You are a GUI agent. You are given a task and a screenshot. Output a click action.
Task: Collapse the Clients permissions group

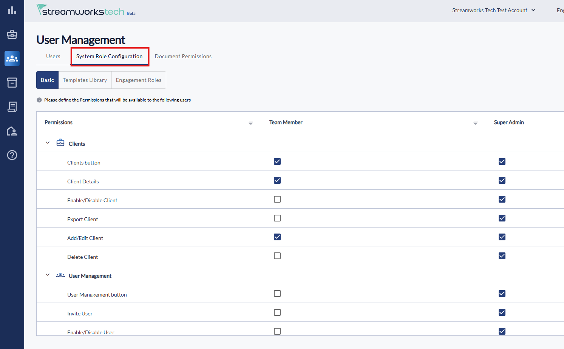pos(48,143)
